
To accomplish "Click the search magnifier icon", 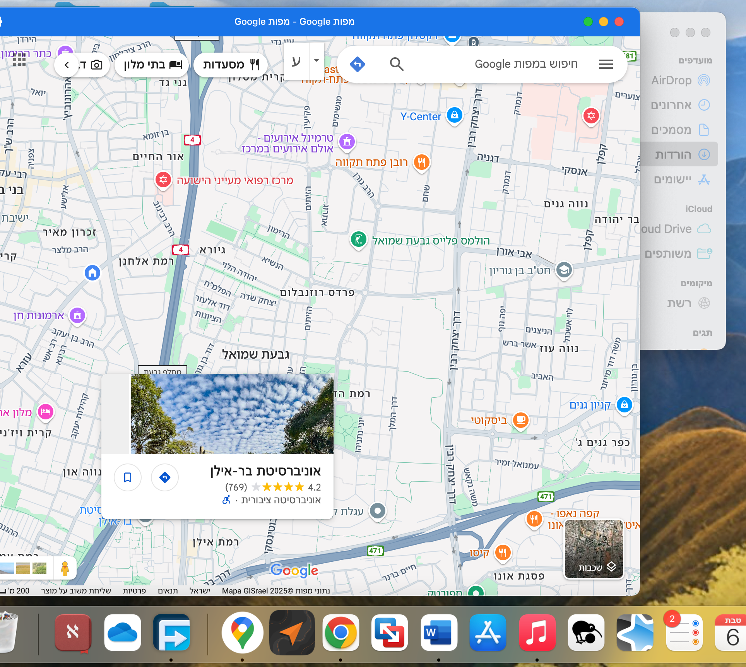I will (397, 64).
